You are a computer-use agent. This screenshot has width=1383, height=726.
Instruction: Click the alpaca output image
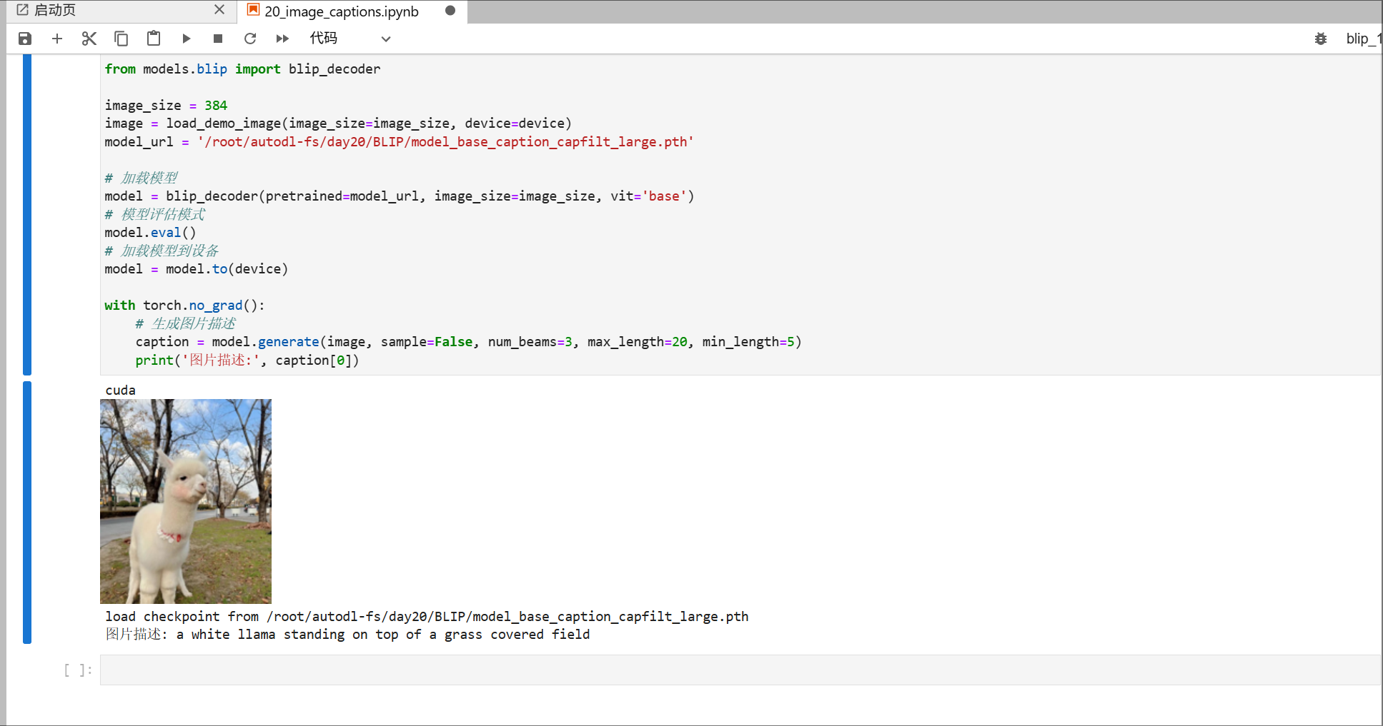[x=186, y=501]
